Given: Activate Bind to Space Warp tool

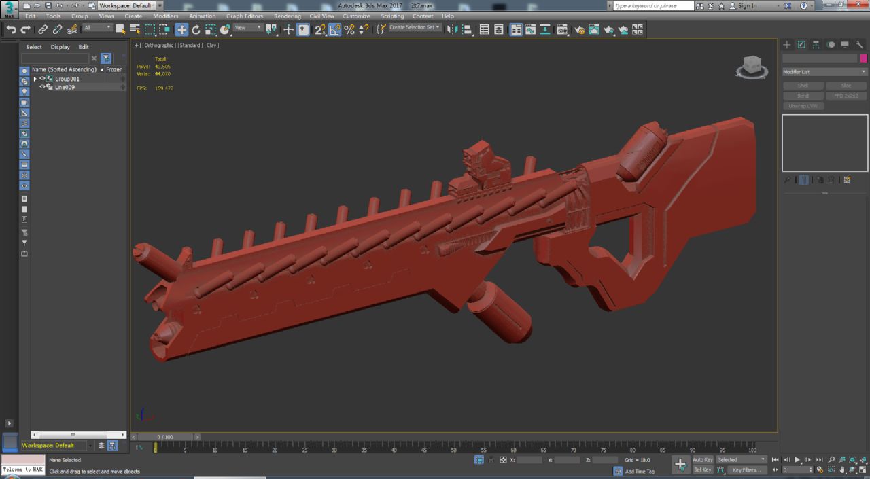Looking at the screenshot, I should coord(72,29).
